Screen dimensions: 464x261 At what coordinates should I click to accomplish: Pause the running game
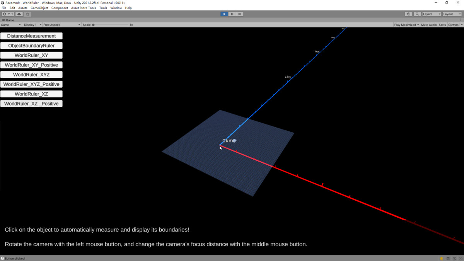click(x=232, y=14)
